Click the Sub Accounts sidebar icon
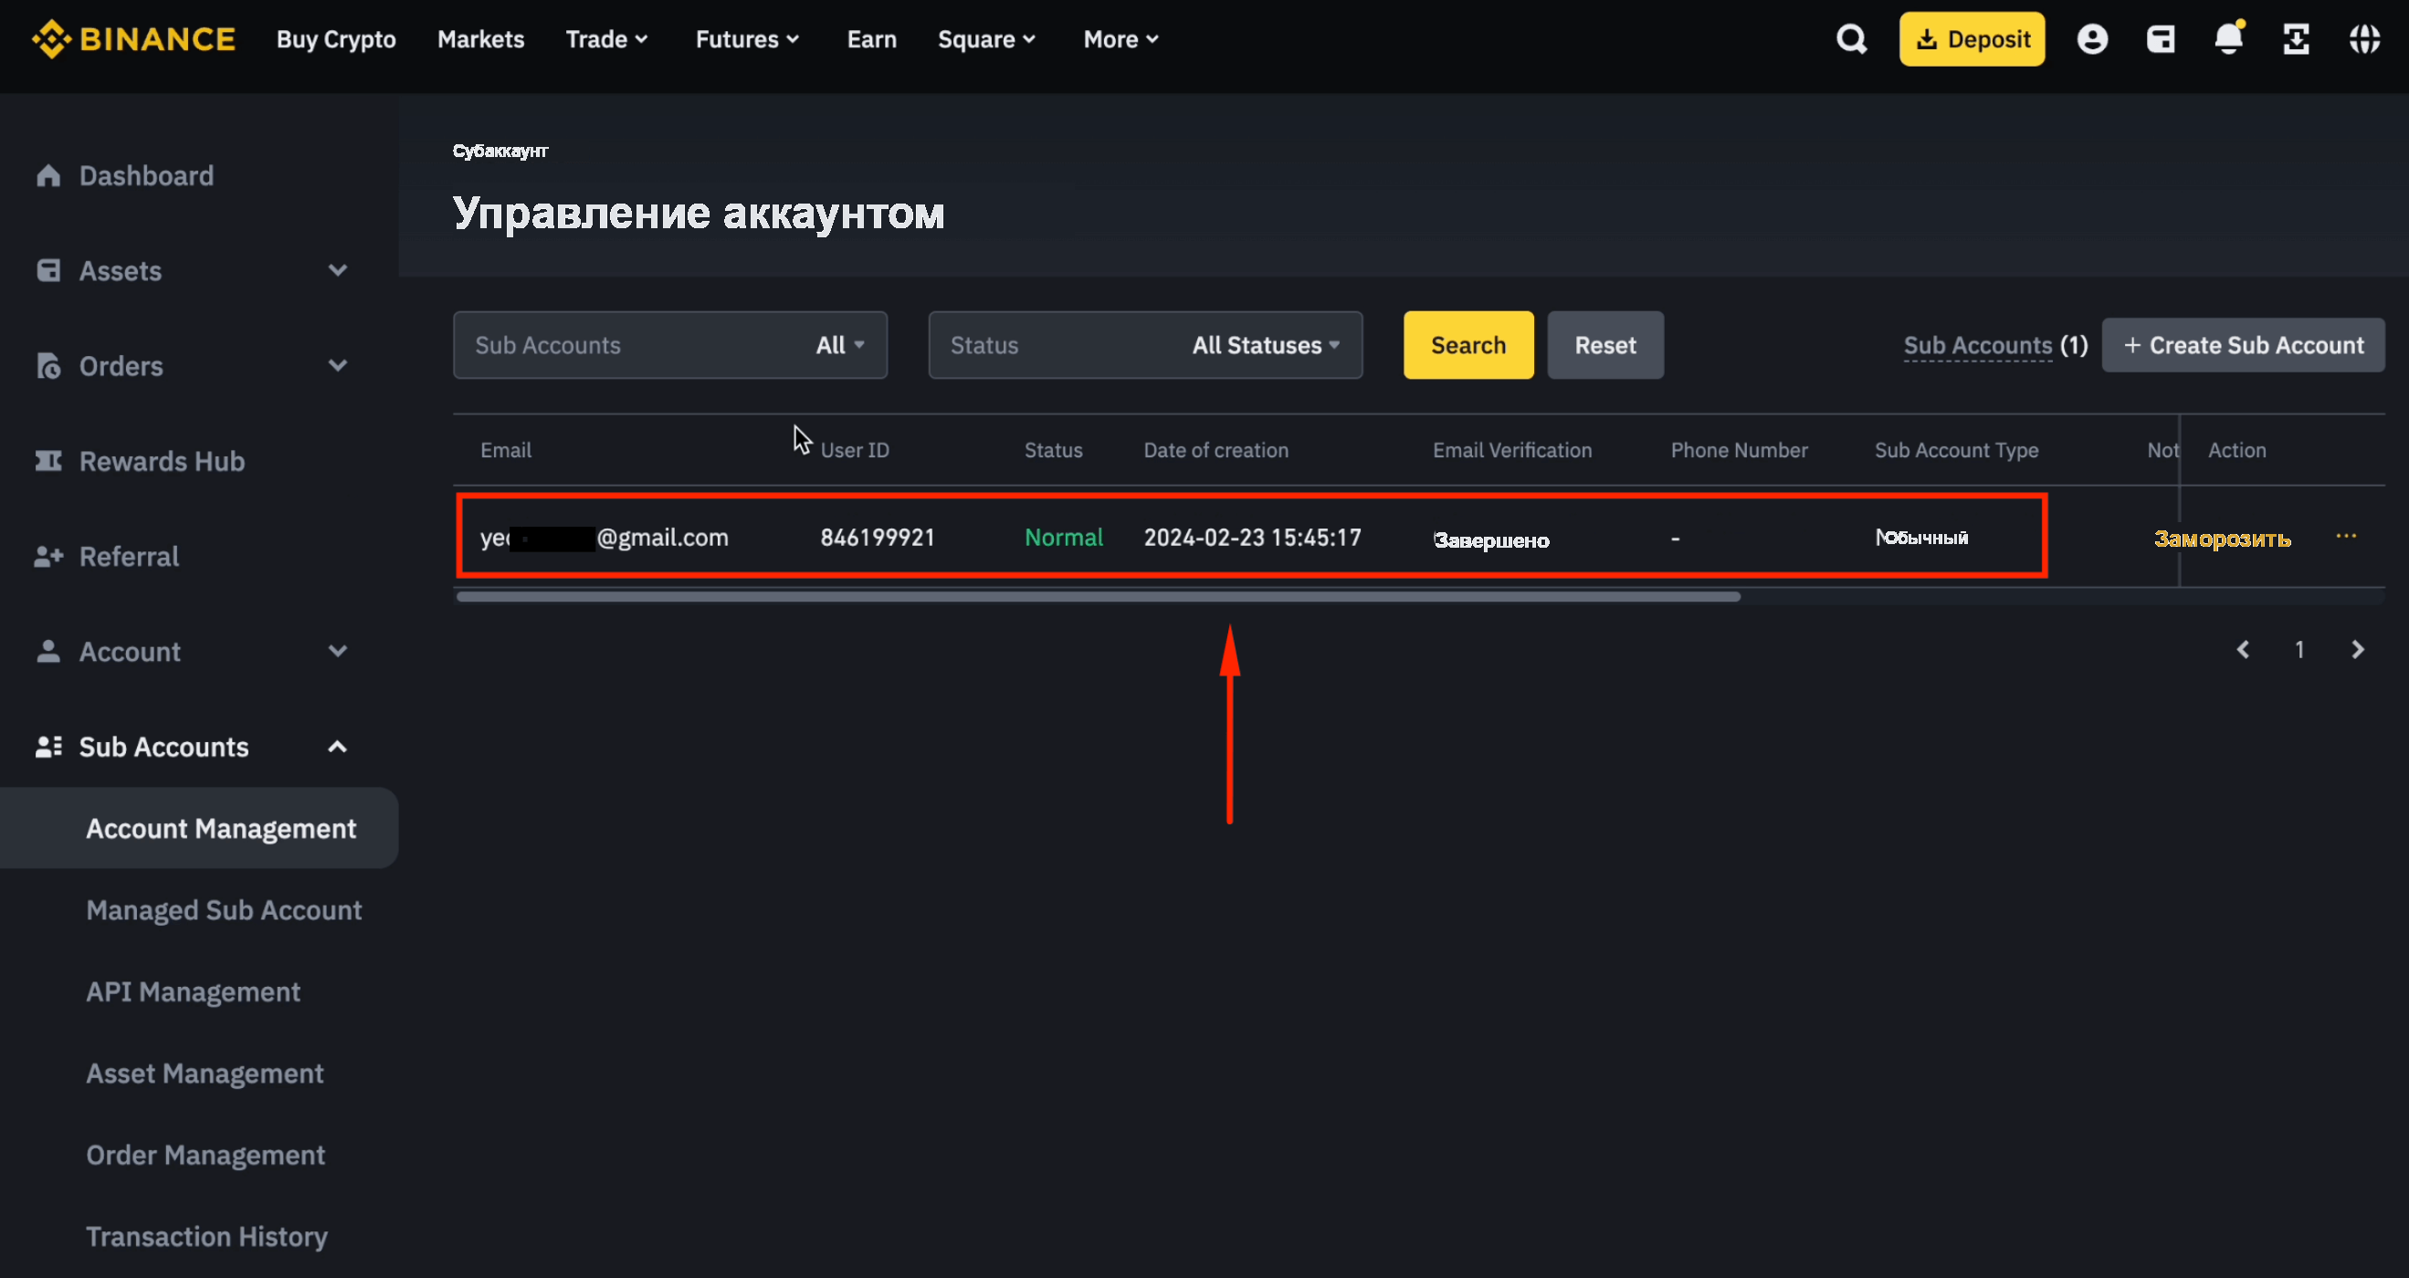Viewport: 2409px width, 1278px height. (48, 747)
